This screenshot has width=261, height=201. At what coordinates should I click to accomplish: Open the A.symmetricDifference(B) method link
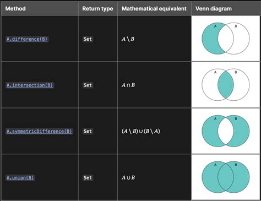pyautogui.click(x=39, y=131)
